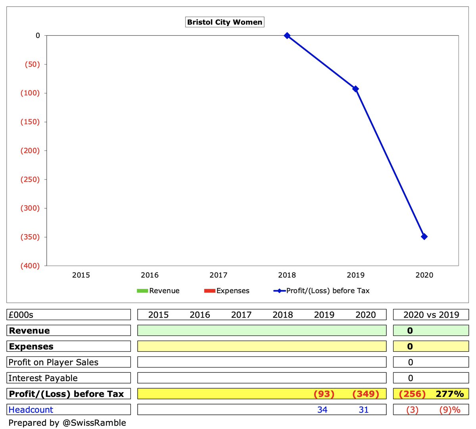
Task: Select the 2019 data point on line
Action: tap(356, 89)
